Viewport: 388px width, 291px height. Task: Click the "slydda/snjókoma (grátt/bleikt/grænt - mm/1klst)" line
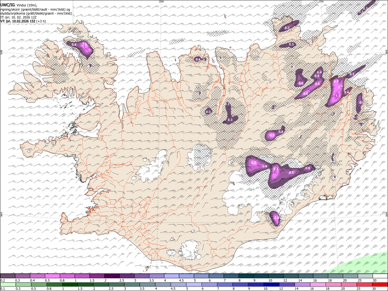36,13
